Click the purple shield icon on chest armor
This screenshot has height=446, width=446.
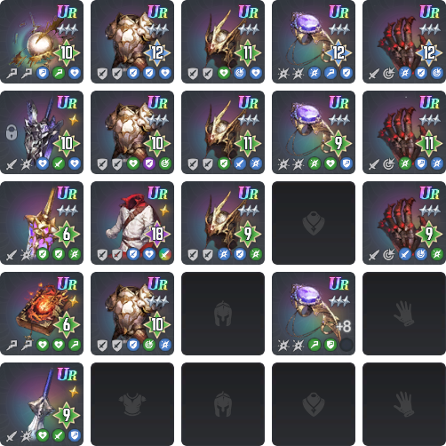[x=149, y=163]
